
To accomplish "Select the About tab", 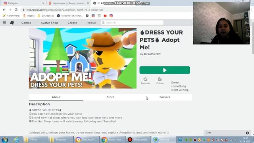I will (x=56, y=97).
